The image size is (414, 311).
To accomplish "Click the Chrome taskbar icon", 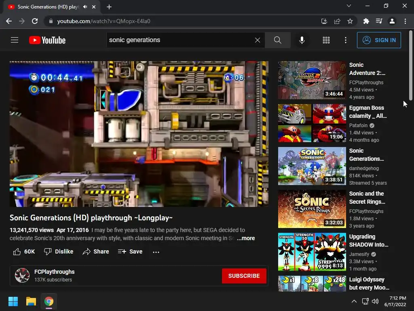I will click(x=49, y=301).
